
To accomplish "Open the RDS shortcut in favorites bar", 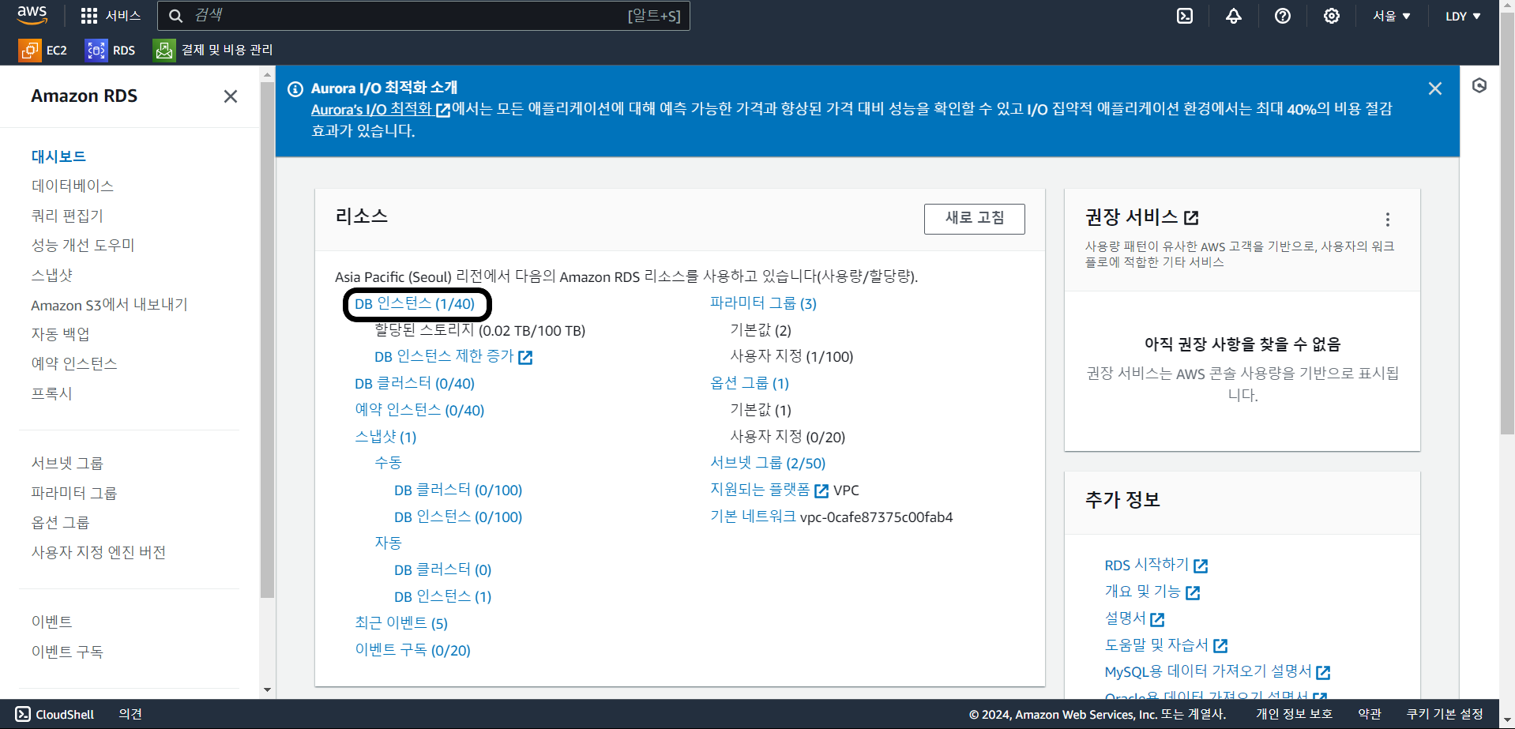I will point(111,51).
